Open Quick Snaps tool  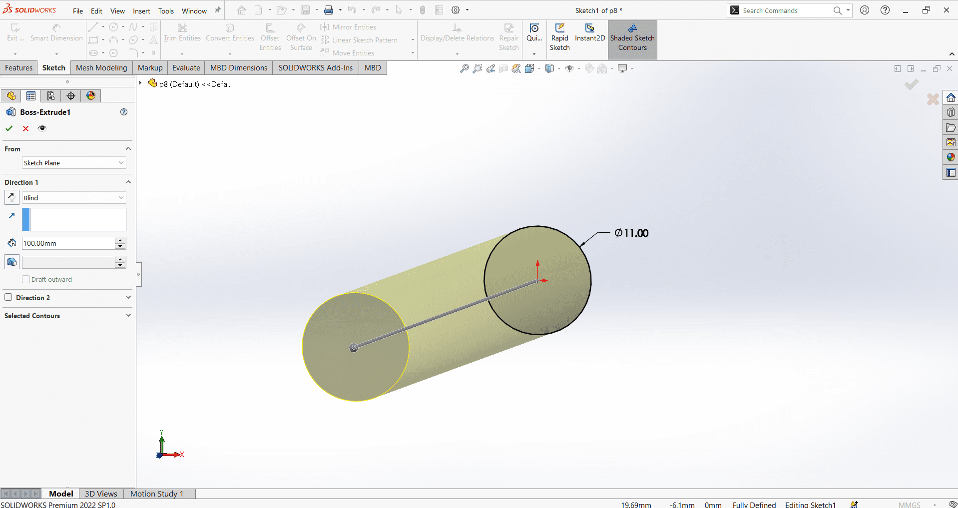tap(534, 33)
